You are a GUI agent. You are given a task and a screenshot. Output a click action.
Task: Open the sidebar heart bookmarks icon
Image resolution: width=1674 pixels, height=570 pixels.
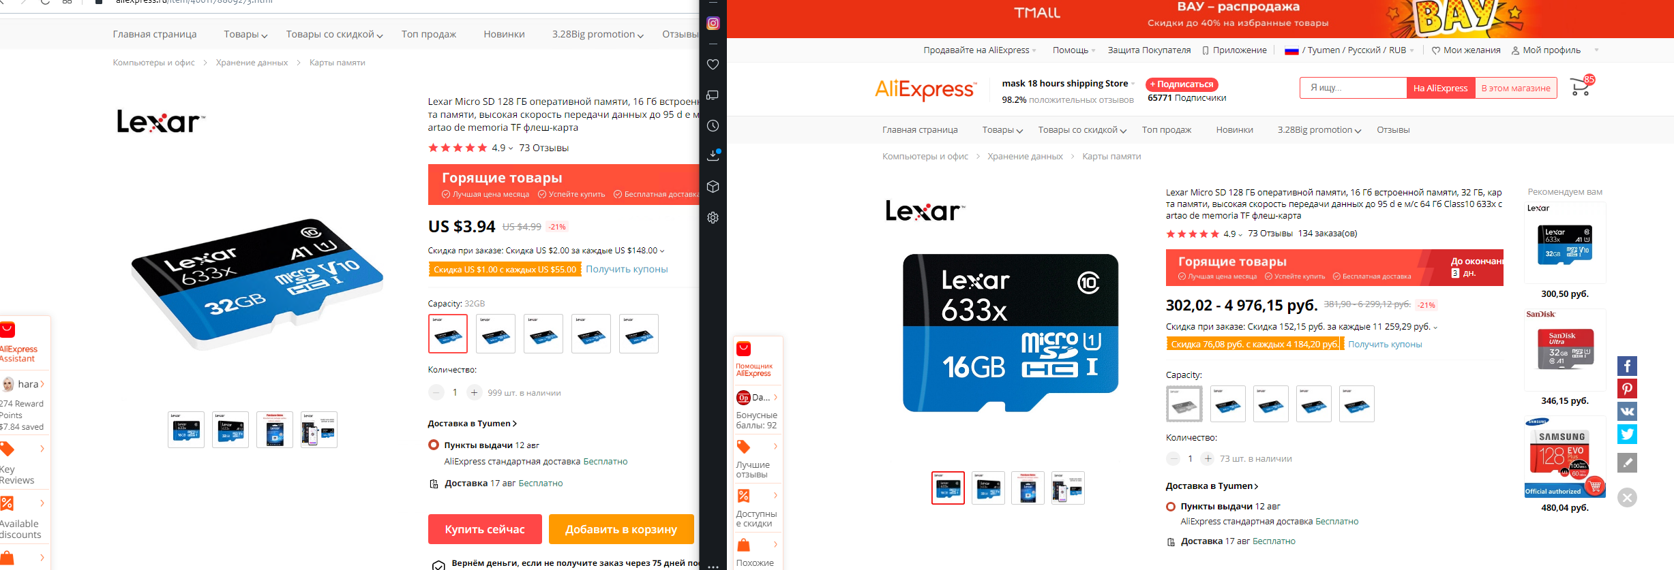click(x=713, y=64)
